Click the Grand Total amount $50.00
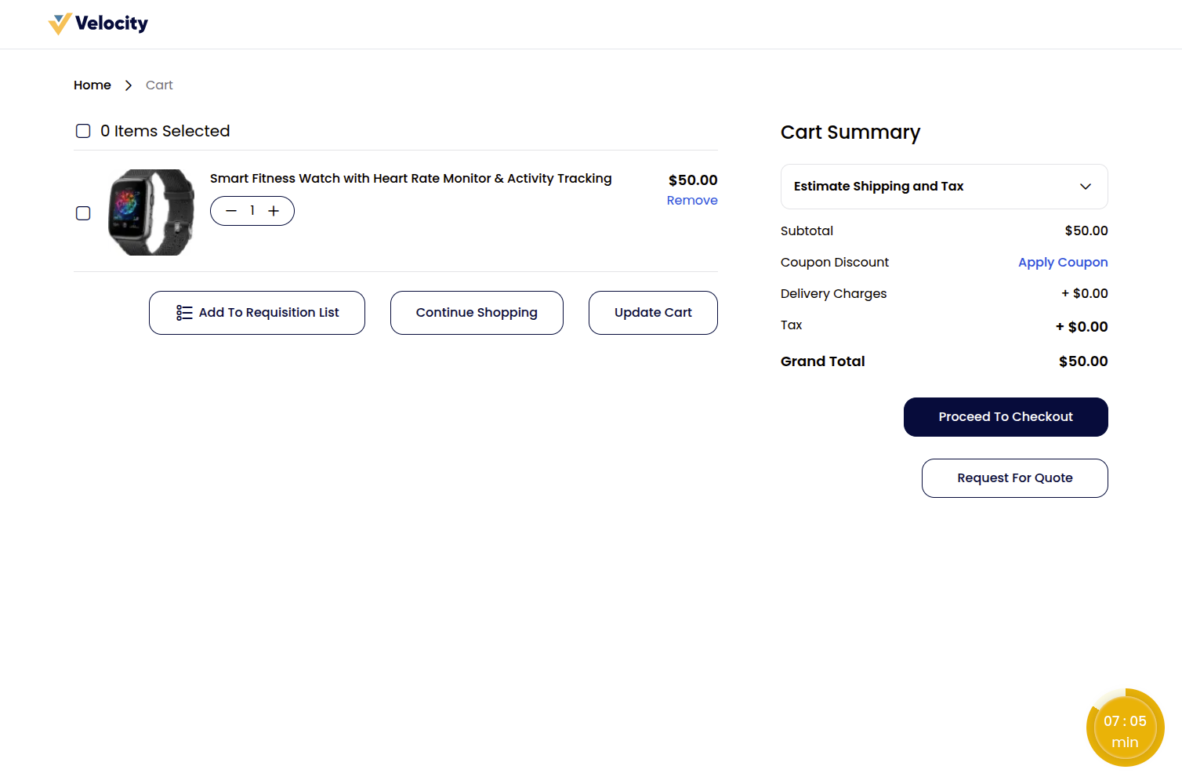The height and width of the screenshot is (784, 1182). pos(1083,361)
